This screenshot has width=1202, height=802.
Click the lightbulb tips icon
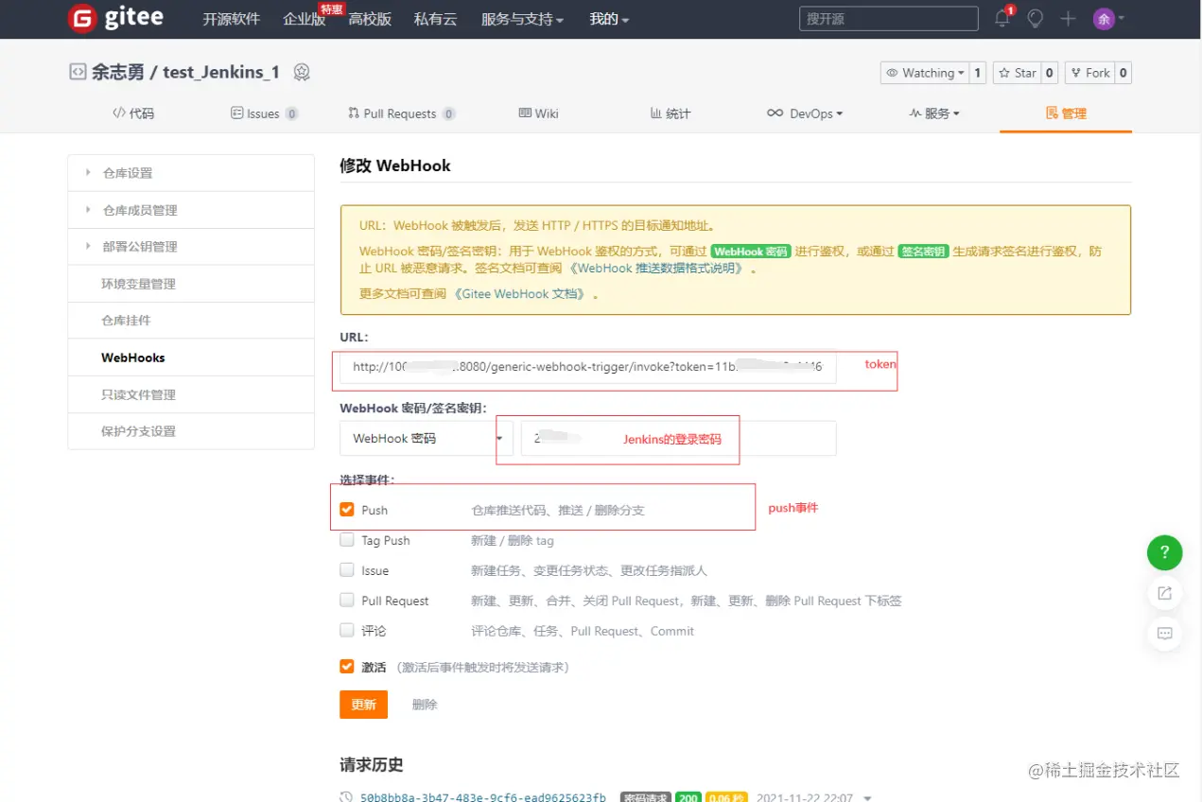1036,18
